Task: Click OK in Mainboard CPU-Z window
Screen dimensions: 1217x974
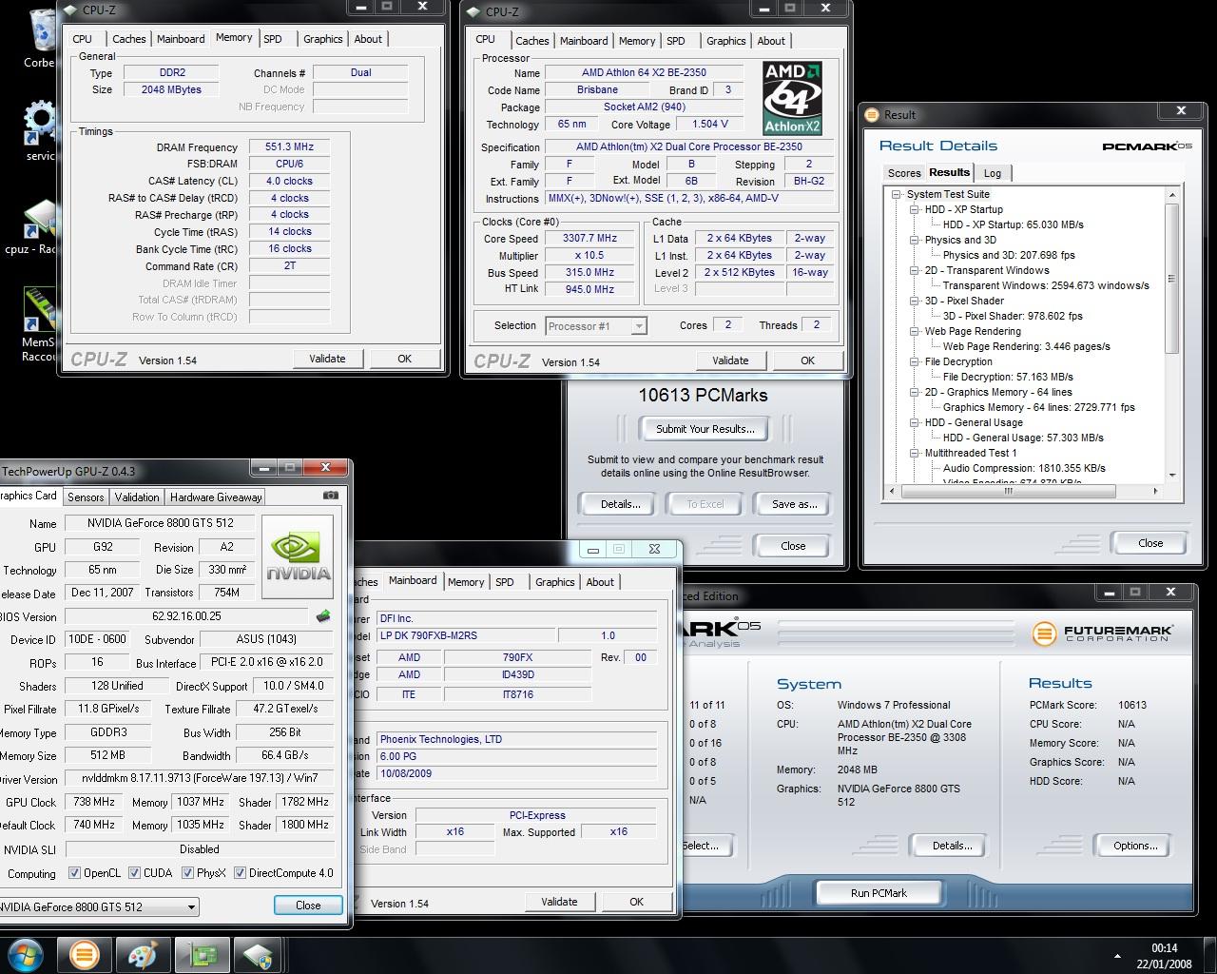Action: pyautogui.click(x=636, y=902)
